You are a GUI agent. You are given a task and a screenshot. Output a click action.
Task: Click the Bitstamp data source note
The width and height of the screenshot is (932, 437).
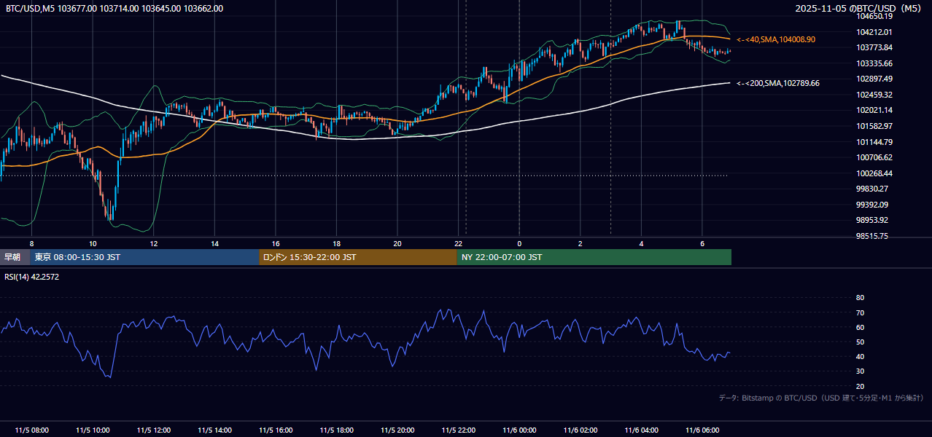click(821, 398)
